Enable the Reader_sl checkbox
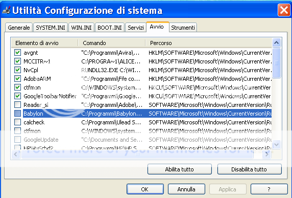This screenshot has height=198, width=292. click(17, 105)
